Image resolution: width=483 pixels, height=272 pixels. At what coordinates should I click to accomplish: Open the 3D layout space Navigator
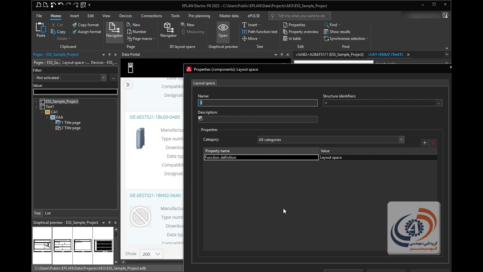click(x=168, y=30)
